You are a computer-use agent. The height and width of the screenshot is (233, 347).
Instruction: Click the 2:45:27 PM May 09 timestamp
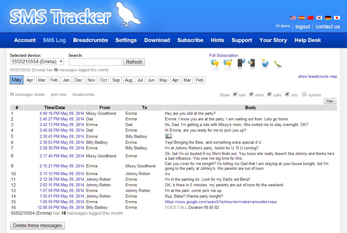pos(62,119)
